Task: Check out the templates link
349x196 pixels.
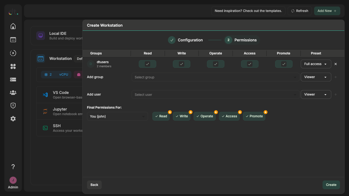Action: (248, 11)
